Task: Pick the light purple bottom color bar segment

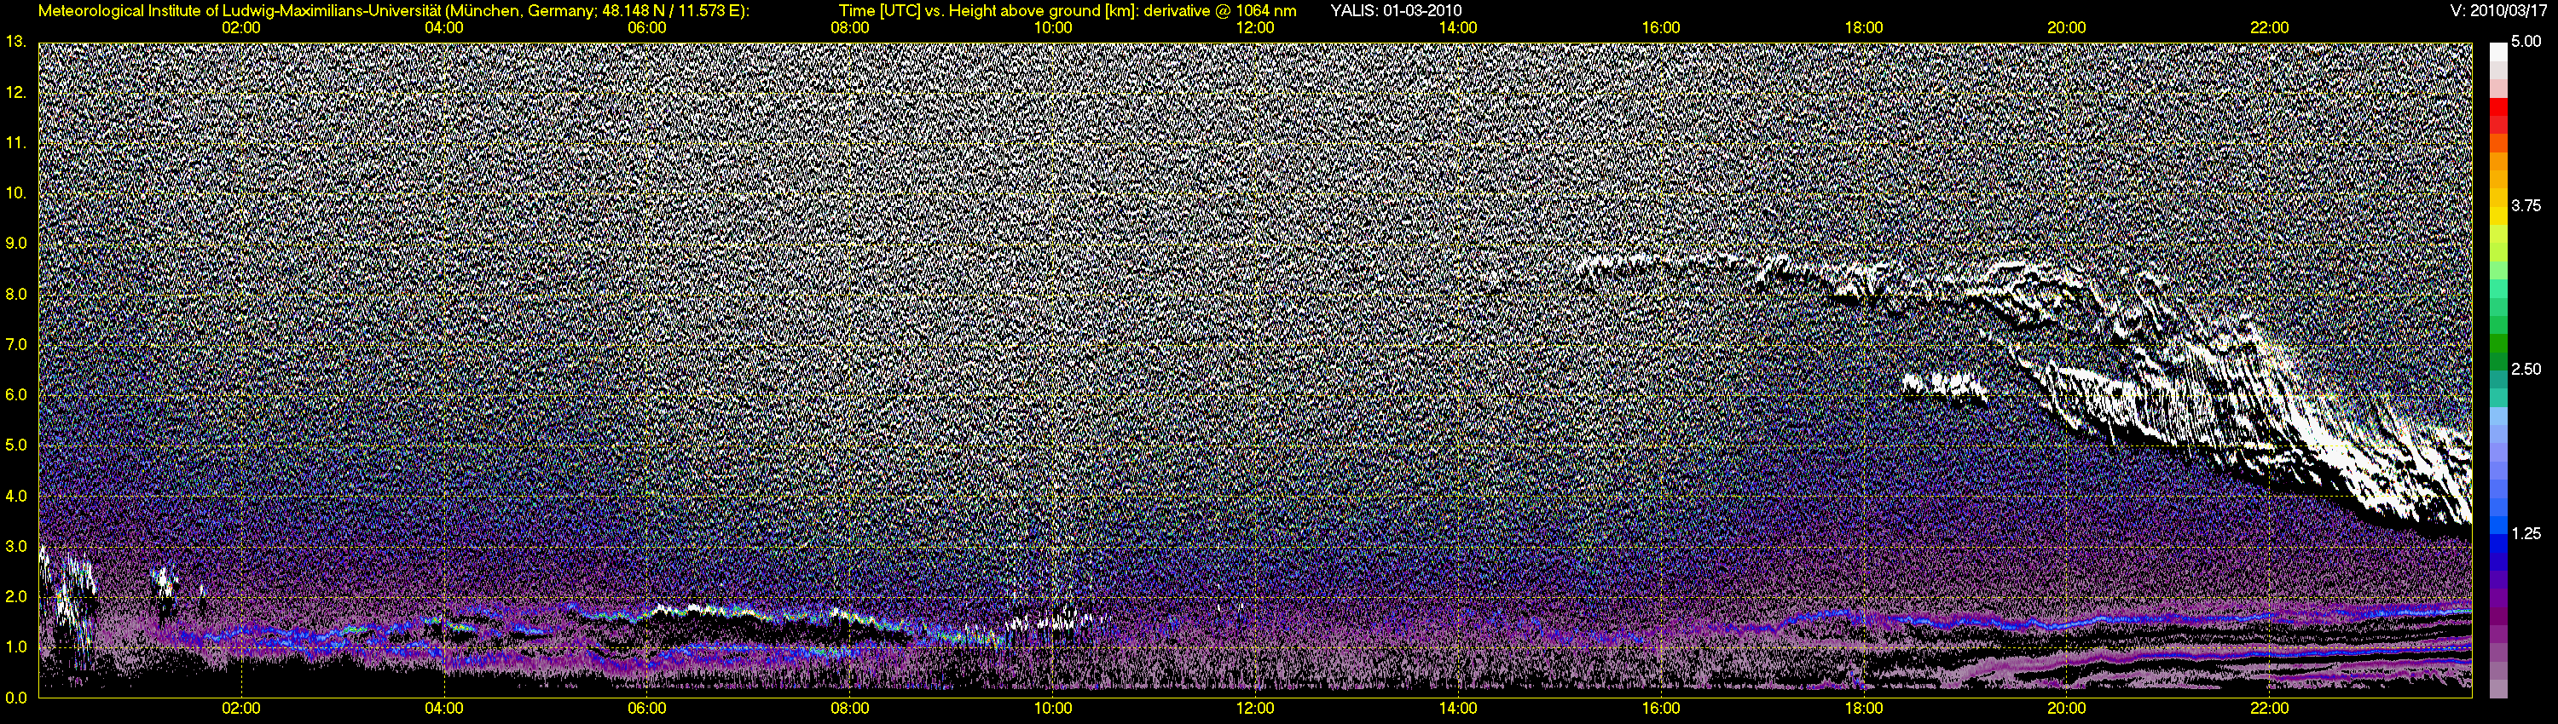Action: coord(2497,688)
